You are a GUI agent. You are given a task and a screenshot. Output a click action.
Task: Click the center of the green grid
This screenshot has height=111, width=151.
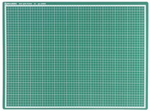(x=75, y=56)
